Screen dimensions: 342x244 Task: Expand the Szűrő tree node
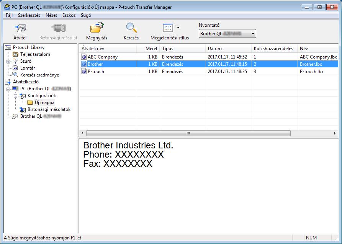pos(8,62)
